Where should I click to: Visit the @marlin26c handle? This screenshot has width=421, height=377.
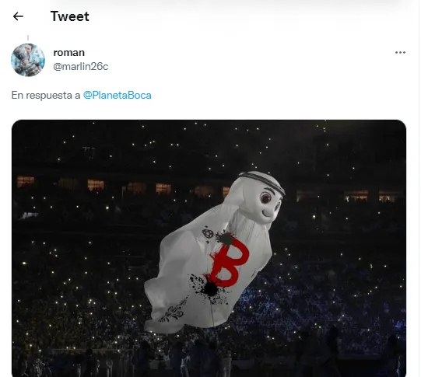[x=81, y=67]
